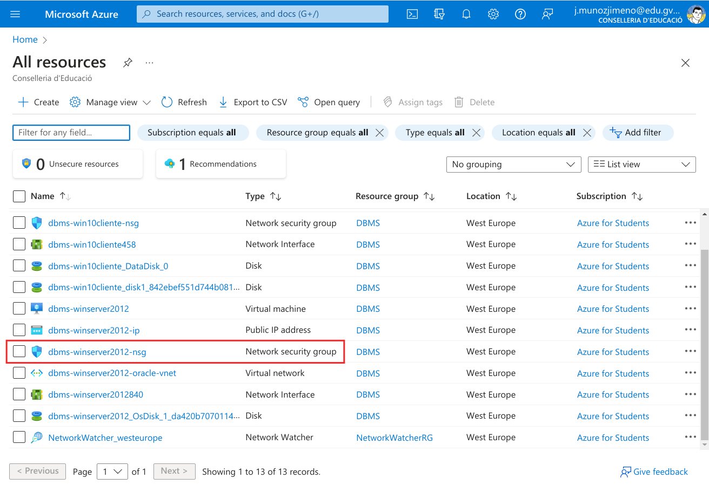
Task: Open the Subscription equals all filter
Action: [192, 132]
